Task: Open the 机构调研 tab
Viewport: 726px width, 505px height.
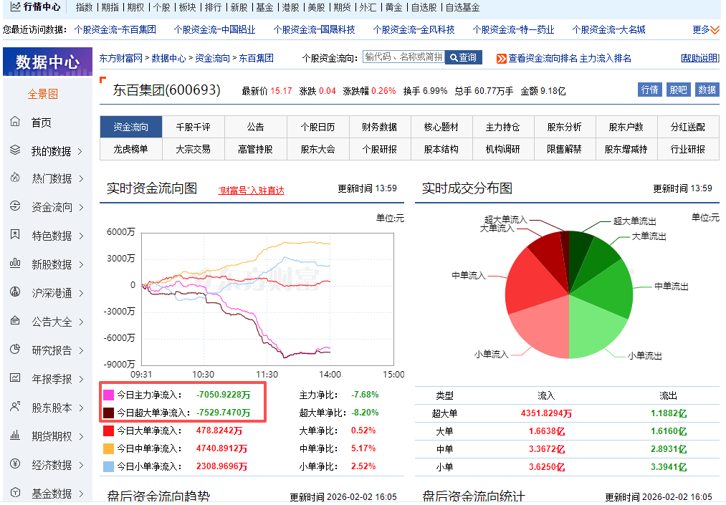Action: [x=503, y=149]
